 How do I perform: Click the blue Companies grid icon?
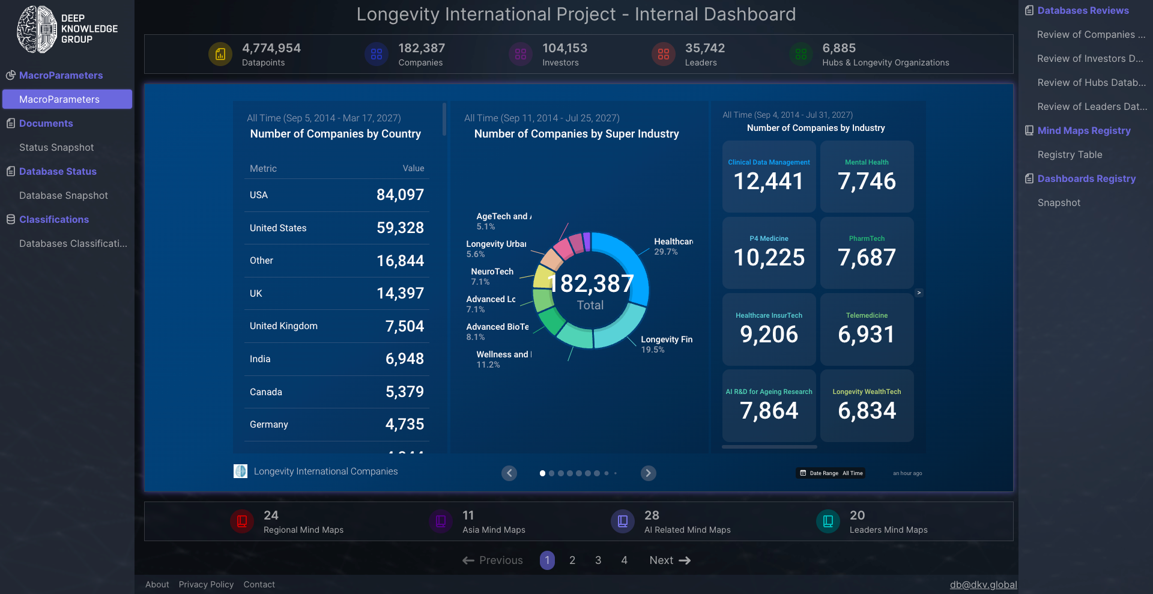click(377, 55)
